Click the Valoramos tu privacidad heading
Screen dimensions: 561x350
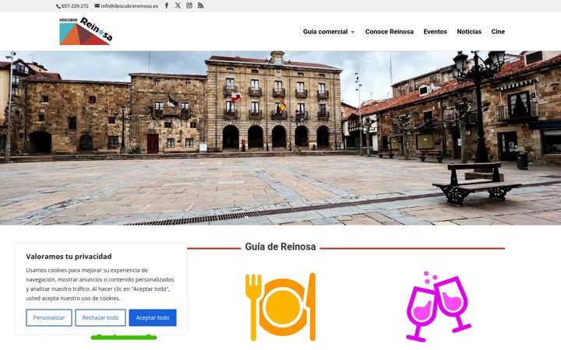(69, 257)
